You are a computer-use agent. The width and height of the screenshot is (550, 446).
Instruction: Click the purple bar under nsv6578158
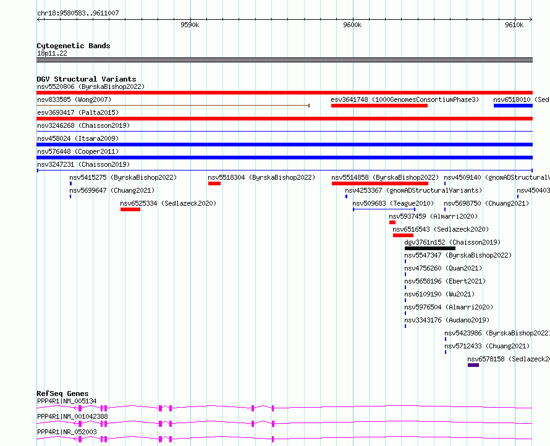[x=473, y=365]
